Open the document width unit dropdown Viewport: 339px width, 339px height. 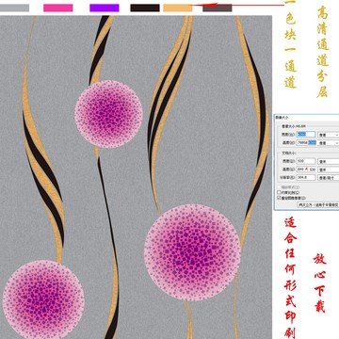click(x=329, y=162)
